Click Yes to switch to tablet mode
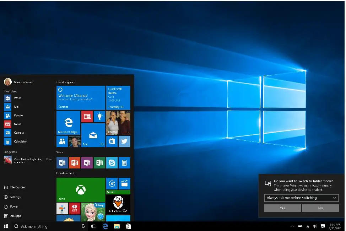The height and width of the screenshot is (231, 346). pyautogui.click(x=282, y=208)
